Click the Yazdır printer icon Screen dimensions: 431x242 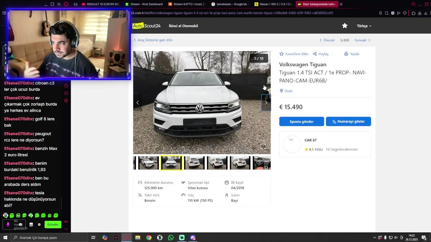click(x=346, y=54)
